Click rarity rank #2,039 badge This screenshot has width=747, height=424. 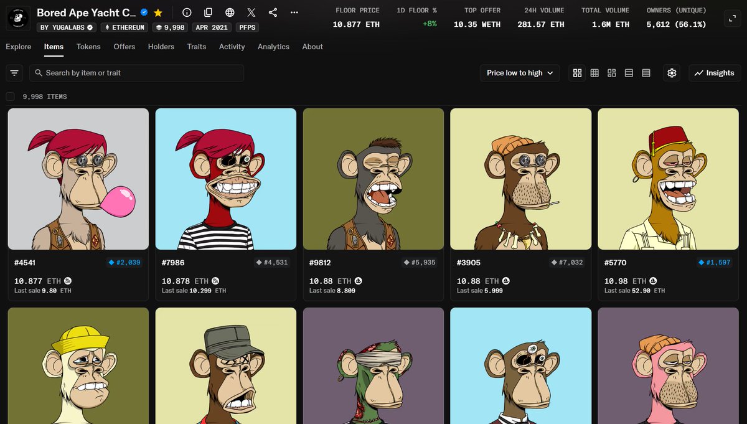click(125, 263)
